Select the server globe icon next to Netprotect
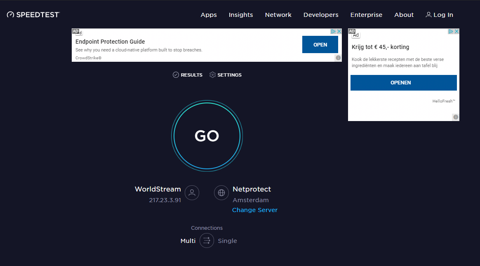This screenshot has height=266, width=480. pos(221,193)
